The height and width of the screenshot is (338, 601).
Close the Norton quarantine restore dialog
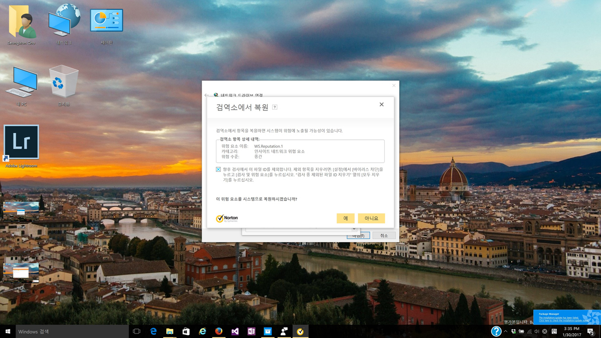[x=381, y=105]
